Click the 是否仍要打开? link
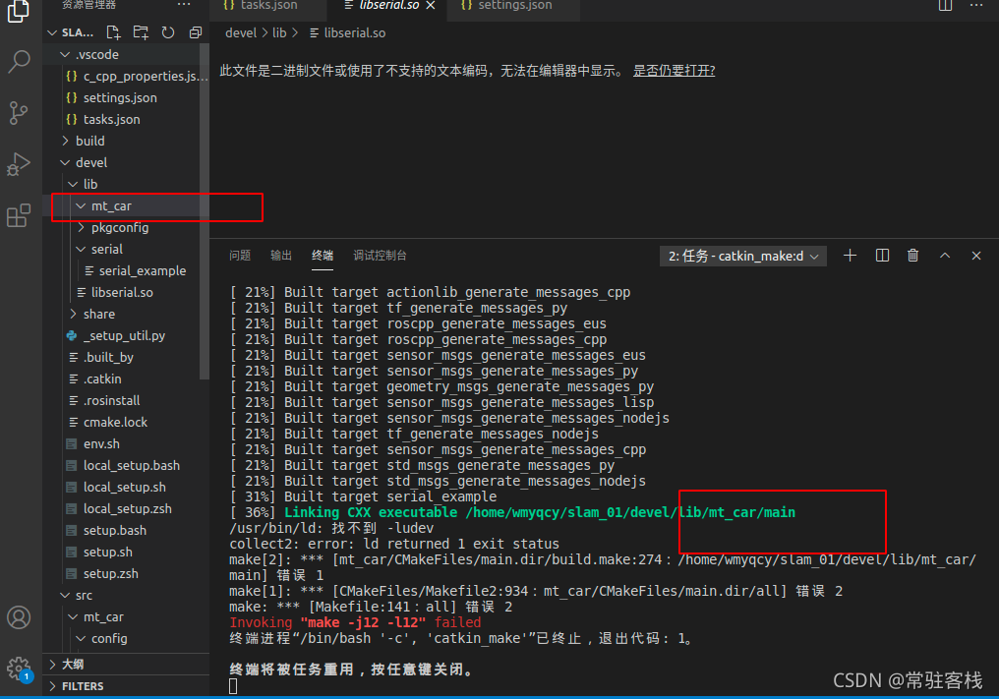 [x=675, y=71]
